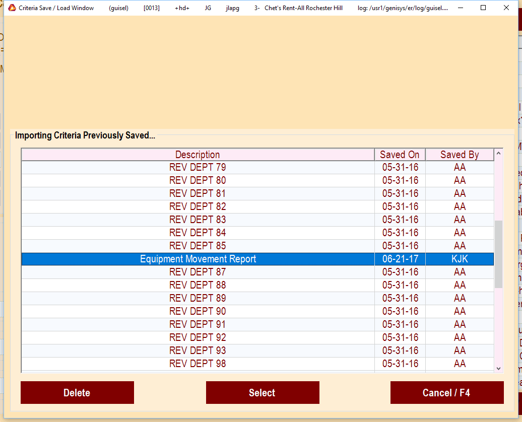The height and width of the screenshot is (422, 522).
Task: Select the REV DEPT 87 row
Action: click(x=257, y=272)
